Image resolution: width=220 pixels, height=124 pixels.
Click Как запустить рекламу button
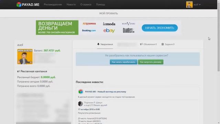[x=151, y=62]
